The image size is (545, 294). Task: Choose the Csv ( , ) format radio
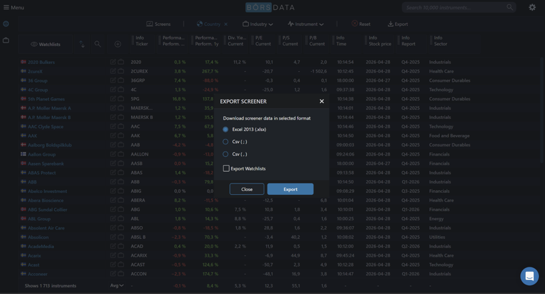(x=226, y=154)
